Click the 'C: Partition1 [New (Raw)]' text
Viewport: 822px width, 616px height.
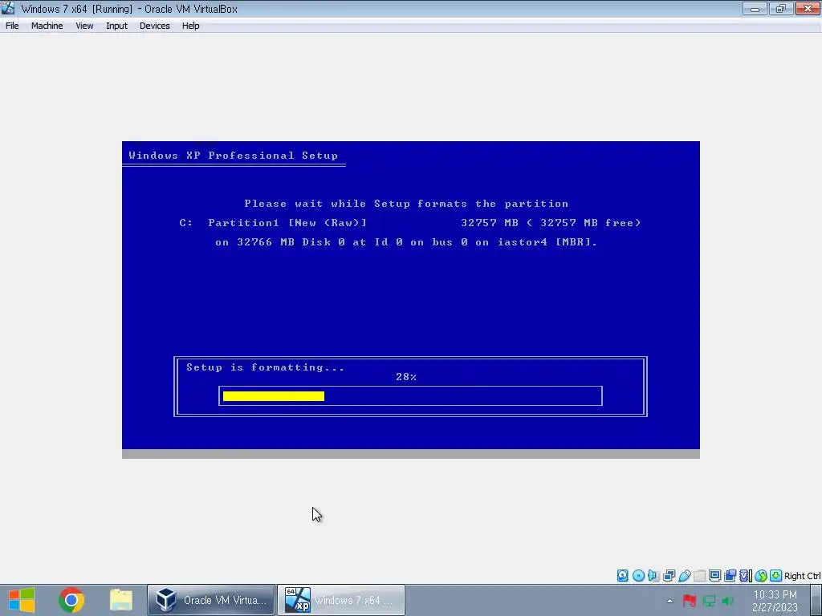click(273, 223)
